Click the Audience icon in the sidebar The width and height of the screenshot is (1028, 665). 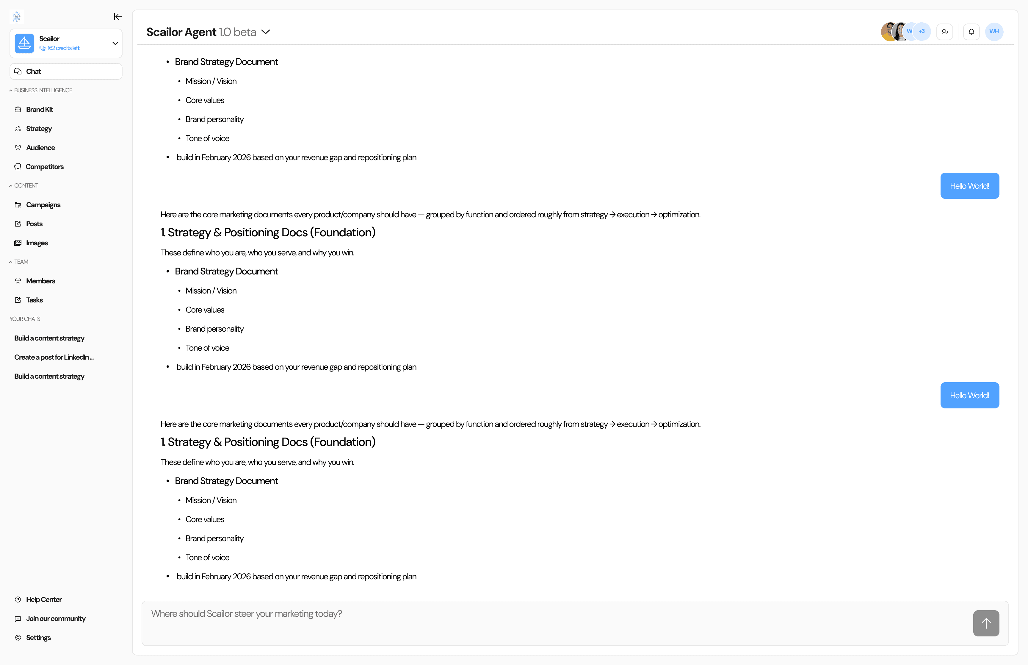click(x=18, y=147)
